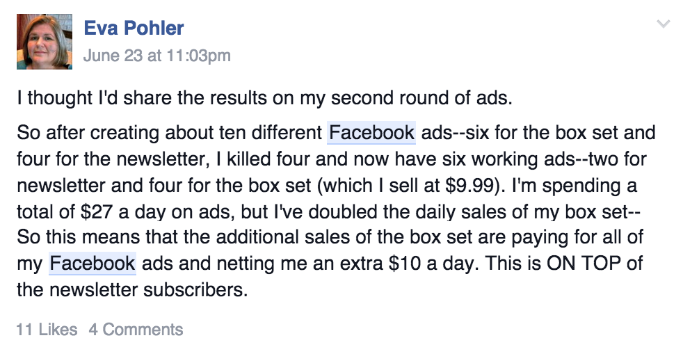The image size is (683, 354).
Task: Click the first sentence about second round of ads
Action: click(265, 98)
